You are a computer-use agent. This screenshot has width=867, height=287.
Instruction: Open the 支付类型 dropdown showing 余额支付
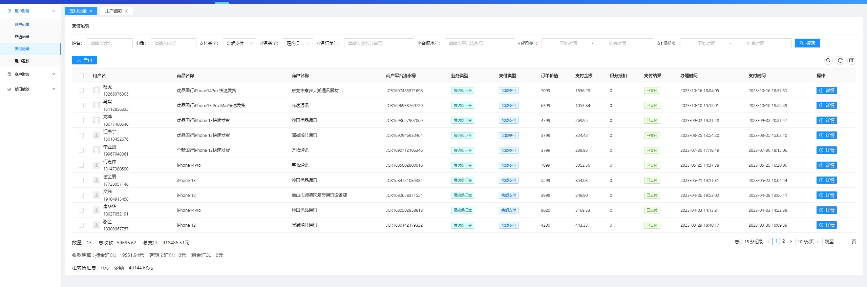click(x=239, y=43)
